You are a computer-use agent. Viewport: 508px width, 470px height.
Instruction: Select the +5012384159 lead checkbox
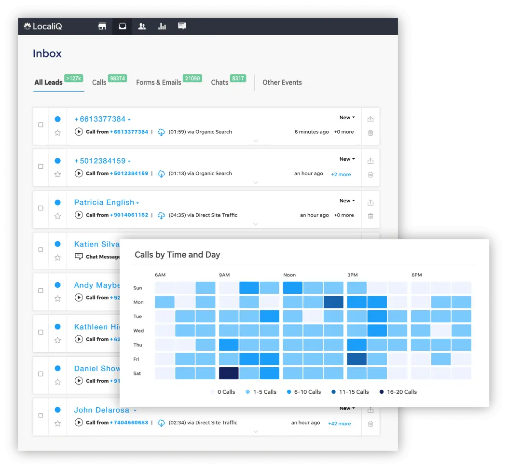41,166
